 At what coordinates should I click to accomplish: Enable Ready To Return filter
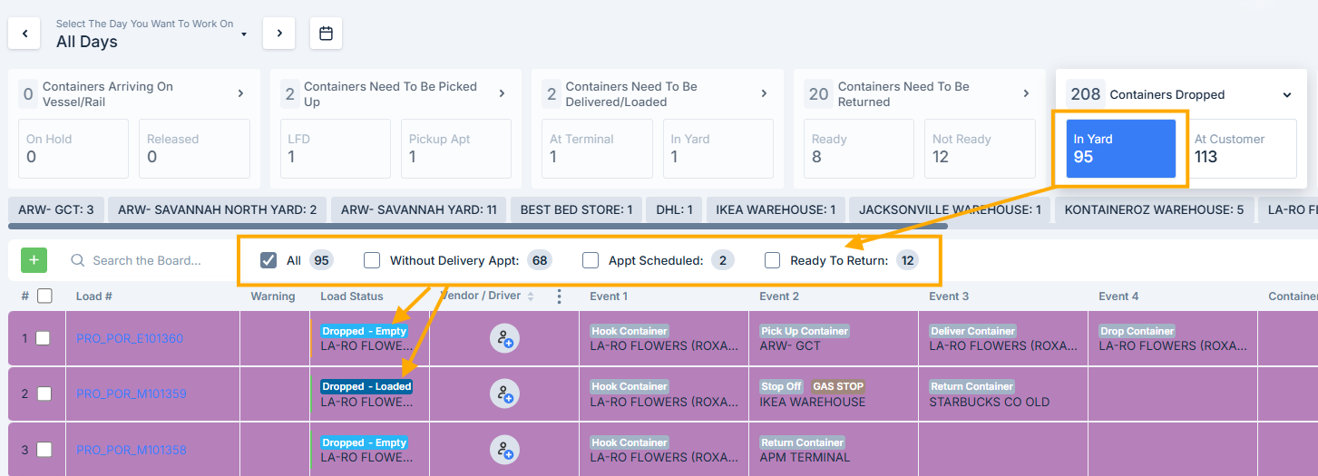(773, 260)
